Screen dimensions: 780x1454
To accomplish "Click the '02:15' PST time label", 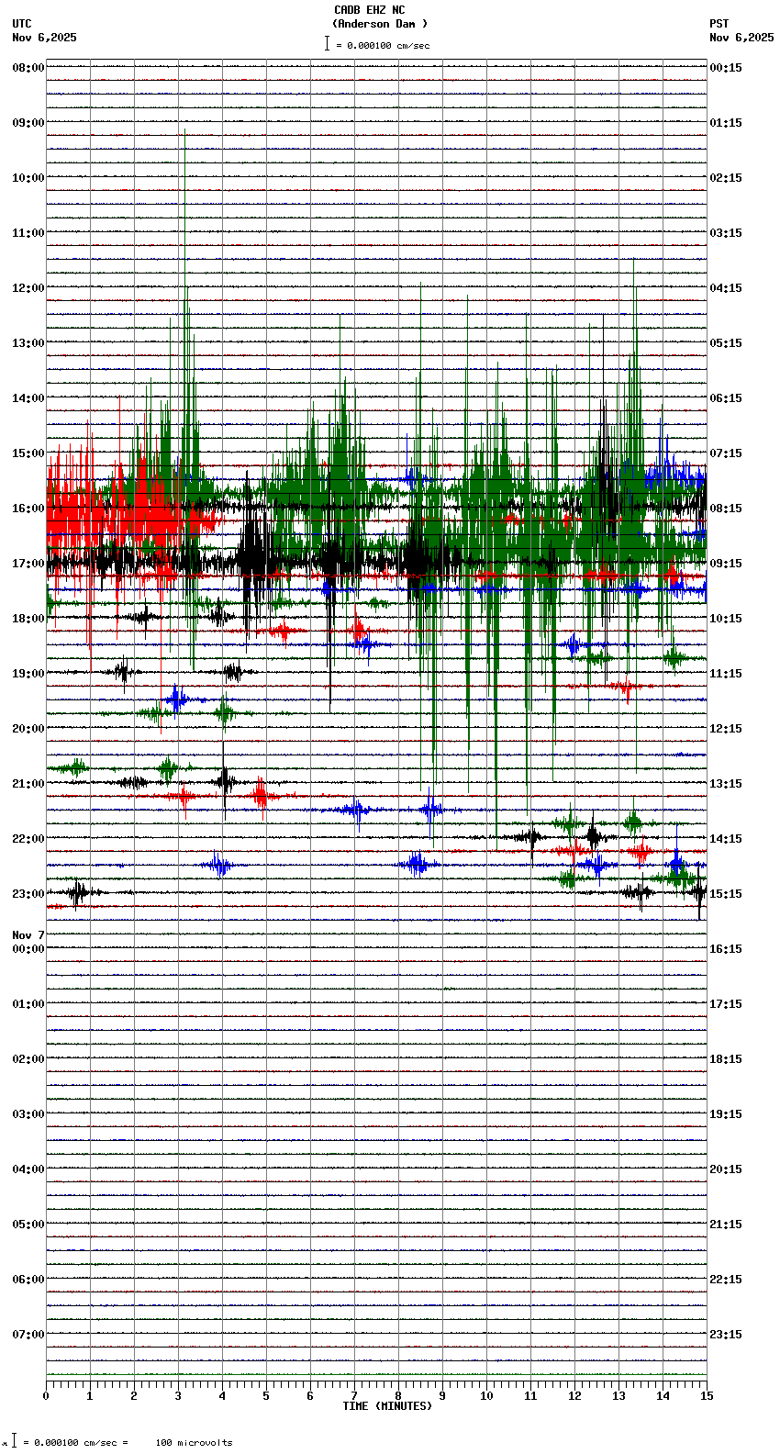I will (726, 178).
